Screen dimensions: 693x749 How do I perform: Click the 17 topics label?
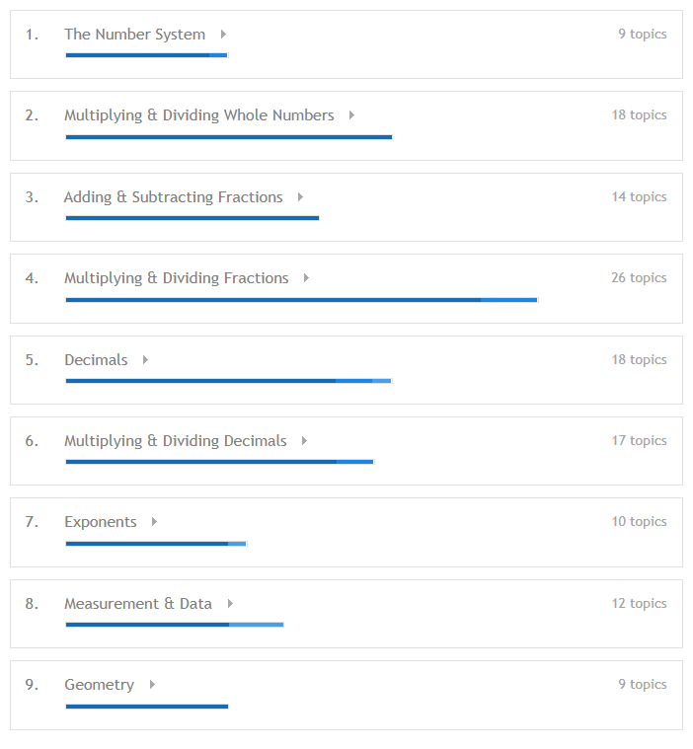click(x=640, y=440)
